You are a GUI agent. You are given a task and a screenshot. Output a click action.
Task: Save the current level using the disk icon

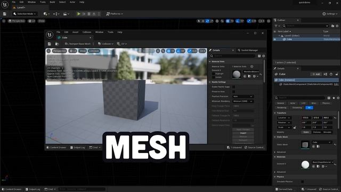tap(5, 14)
